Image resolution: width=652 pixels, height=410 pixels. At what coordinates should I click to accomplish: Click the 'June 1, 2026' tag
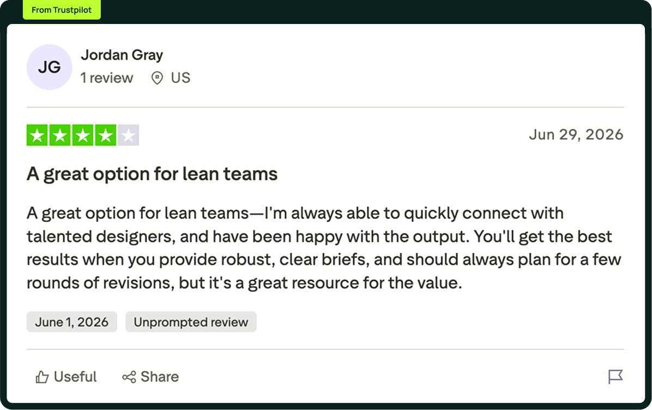coord(71,322)
